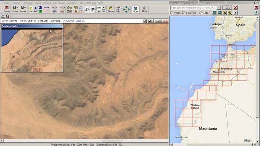Click the blue circle route icon
This screenshot has height=146, width=260.
click(40, 8)
